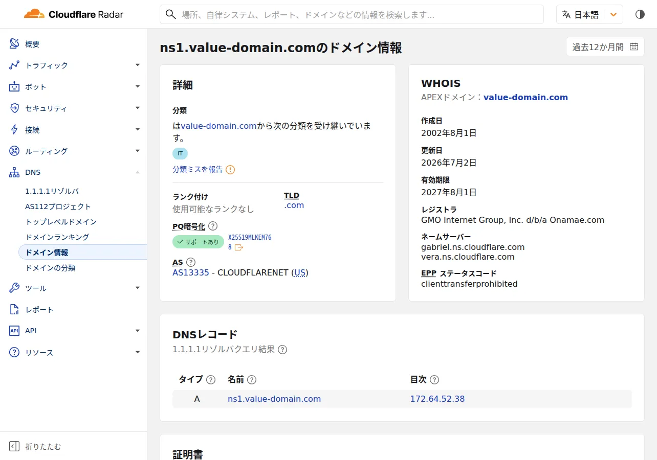Select ドメインランキング in DNS submenu
This screenshot has height=460, width=657.
[x=57, y=237]
